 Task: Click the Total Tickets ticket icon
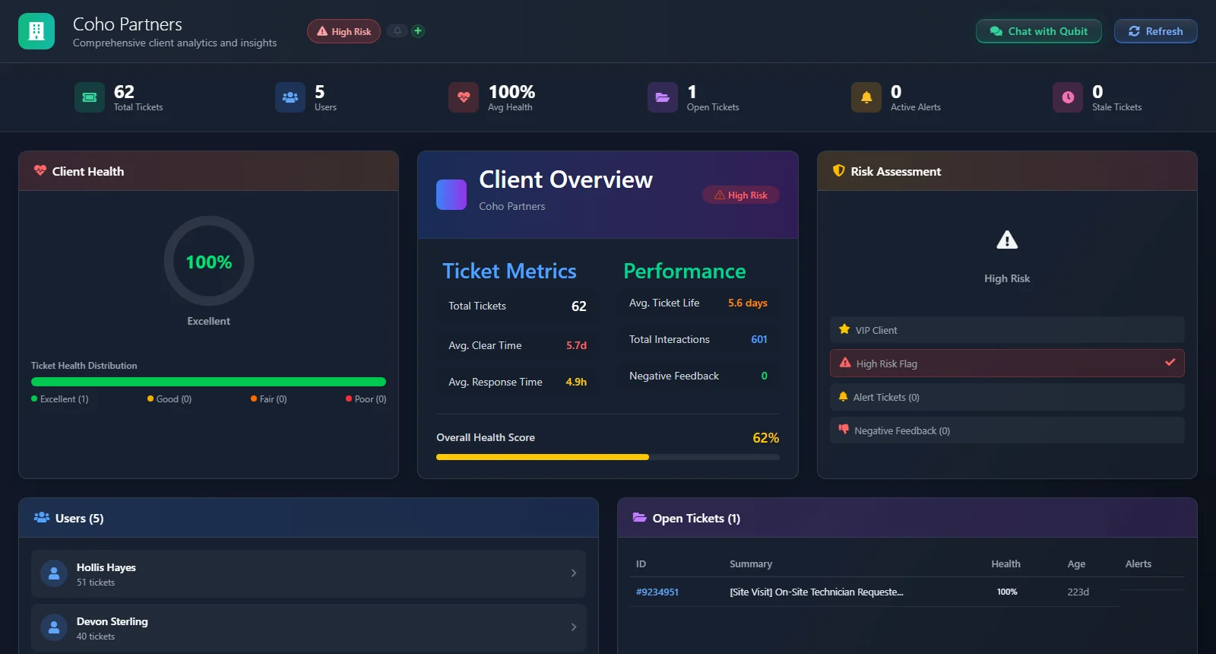click(90, 97)
